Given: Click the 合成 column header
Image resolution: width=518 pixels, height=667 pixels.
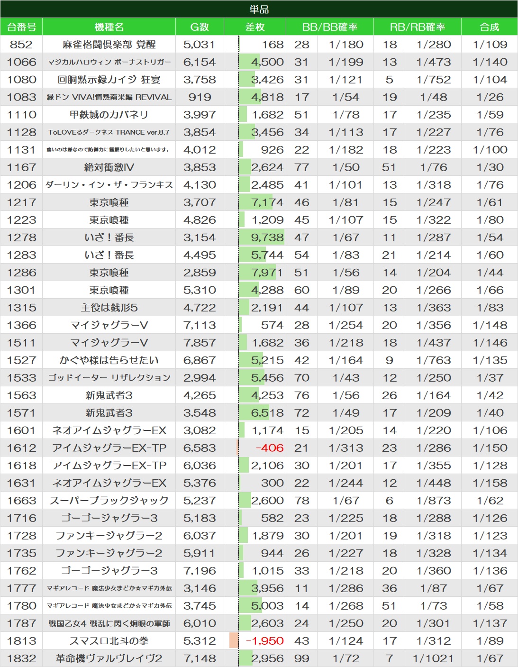Looking at the screenshot, I should point(490,27).
